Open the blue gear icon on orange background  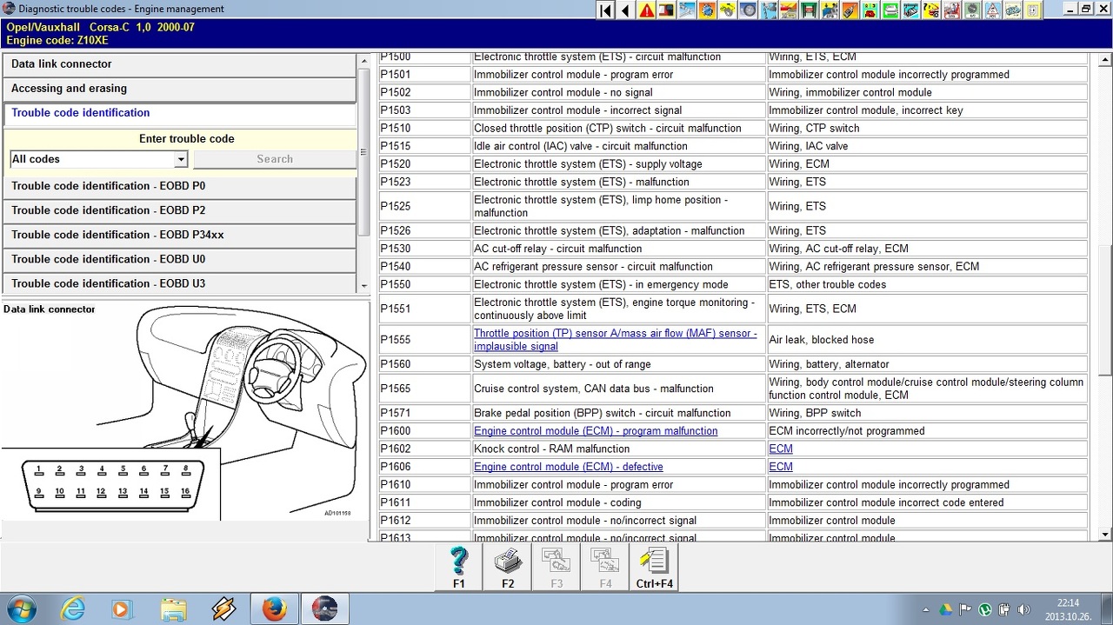click(707, 10)
